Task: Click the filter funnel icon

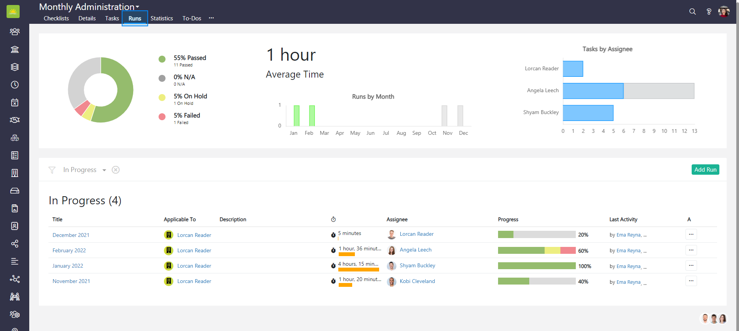Action: tap(52, 170)
